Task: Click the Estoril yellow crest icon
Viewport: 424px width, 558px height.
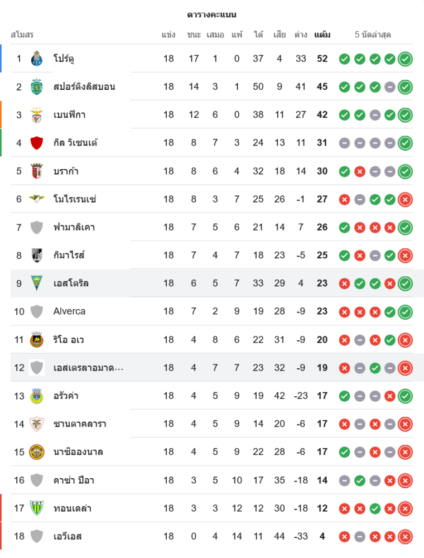Action: (37, 283)
